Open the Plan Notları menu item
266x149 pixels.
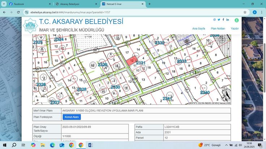pyautogui.click(x=218, y=28)
